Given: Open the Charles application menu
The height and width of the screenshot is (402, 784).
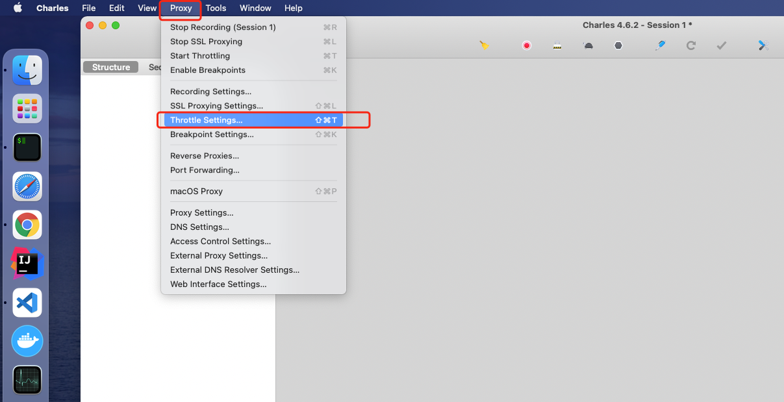Looking at the screenshot, I should point(53,8).
